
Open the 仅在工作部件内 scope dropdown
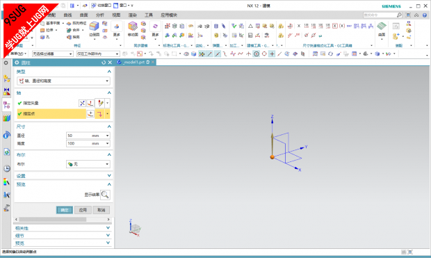[98, 54]
